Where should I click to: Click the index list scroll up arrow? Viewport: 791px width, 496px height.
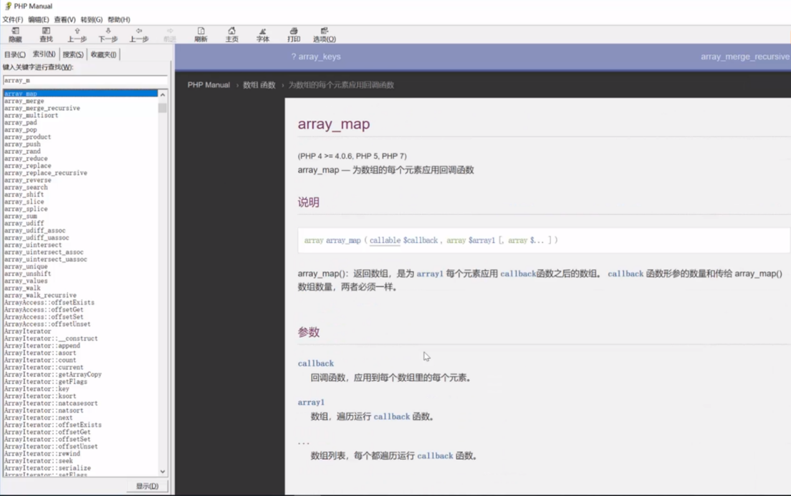(x=163, y=95)
